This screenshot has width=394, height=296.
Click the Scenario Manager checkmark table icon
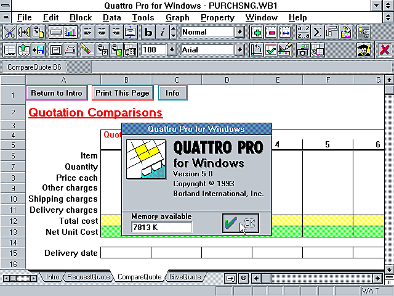271,50
